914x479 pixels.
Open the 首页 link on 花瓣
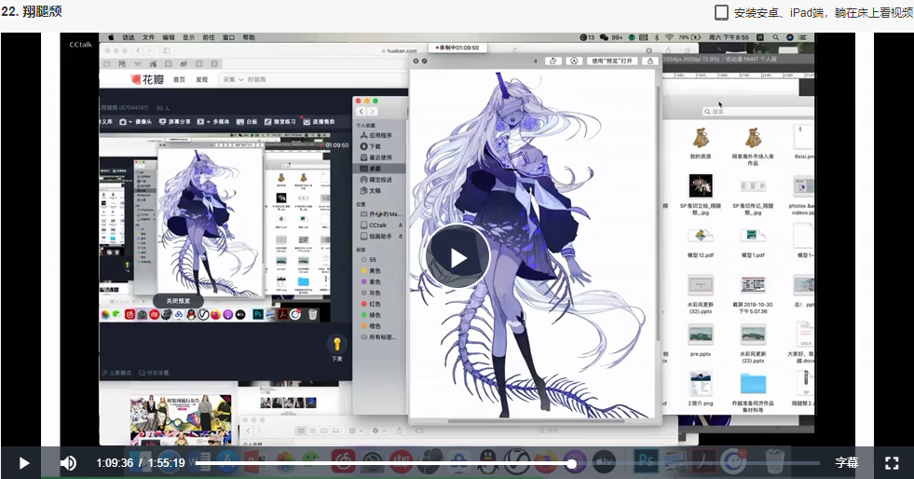coord(179,80)
